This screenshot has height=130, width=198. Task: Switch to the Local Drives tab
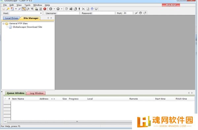[x=12, y=18]
